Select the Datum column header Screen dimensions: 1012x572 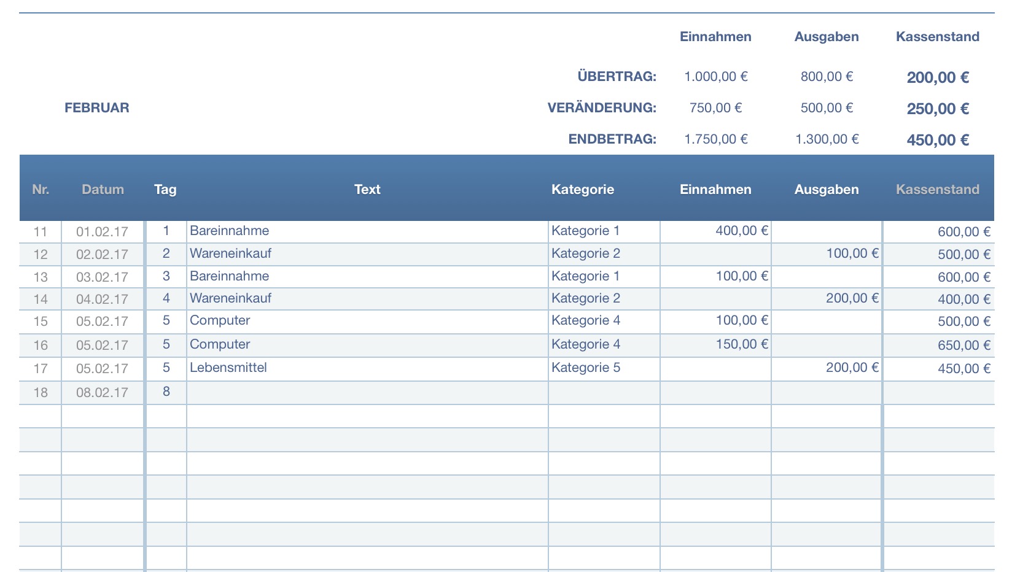tap(103, 190)
